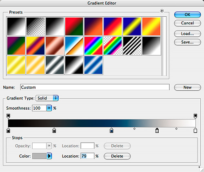Open the Presets panel flyout menu arrow
Screen dimensions: 204x172
162,11
